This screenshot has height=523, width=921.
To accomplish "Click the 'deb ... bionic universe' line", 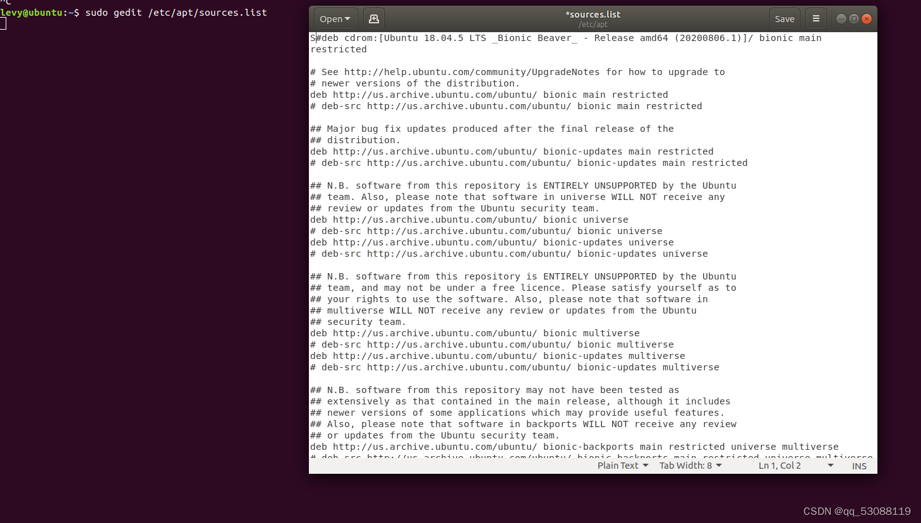I will coord(469,220).
